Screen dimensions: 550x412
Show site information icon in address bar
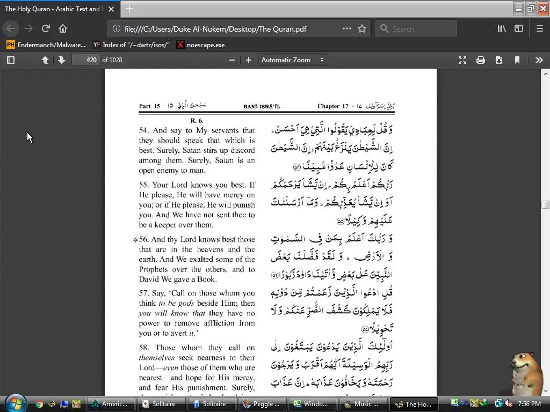point(117,29)
